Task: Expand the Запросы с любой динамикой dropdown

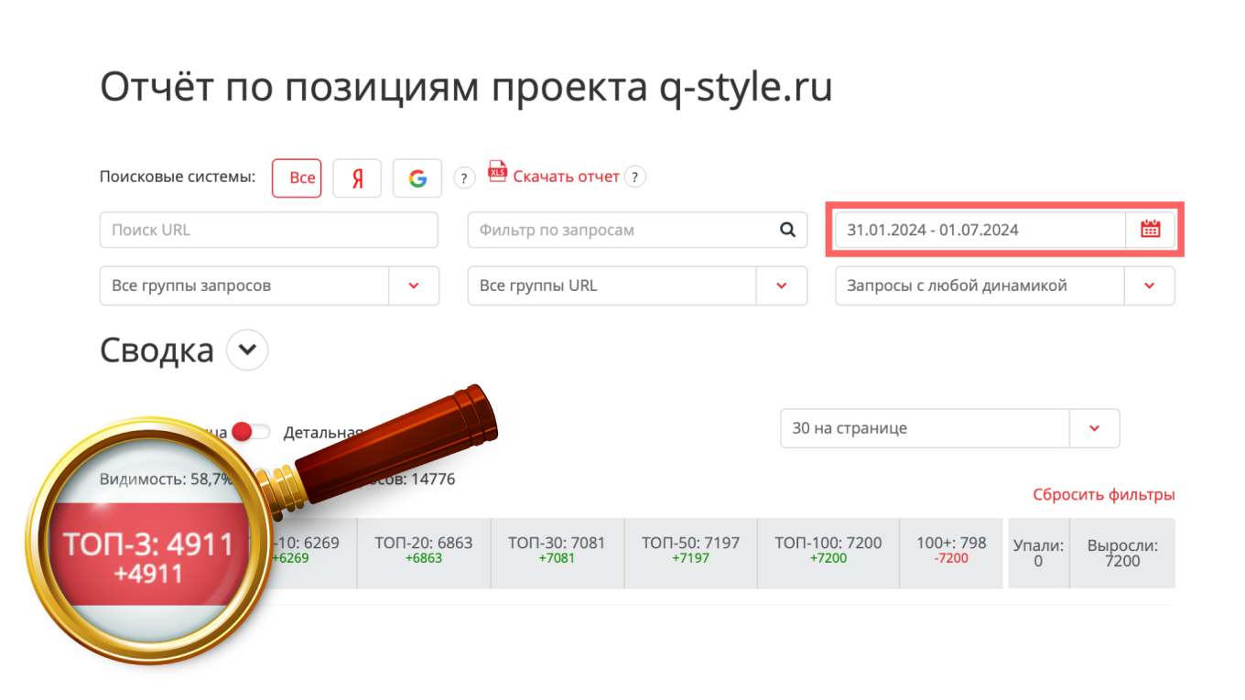Action: coord(1150,285)
